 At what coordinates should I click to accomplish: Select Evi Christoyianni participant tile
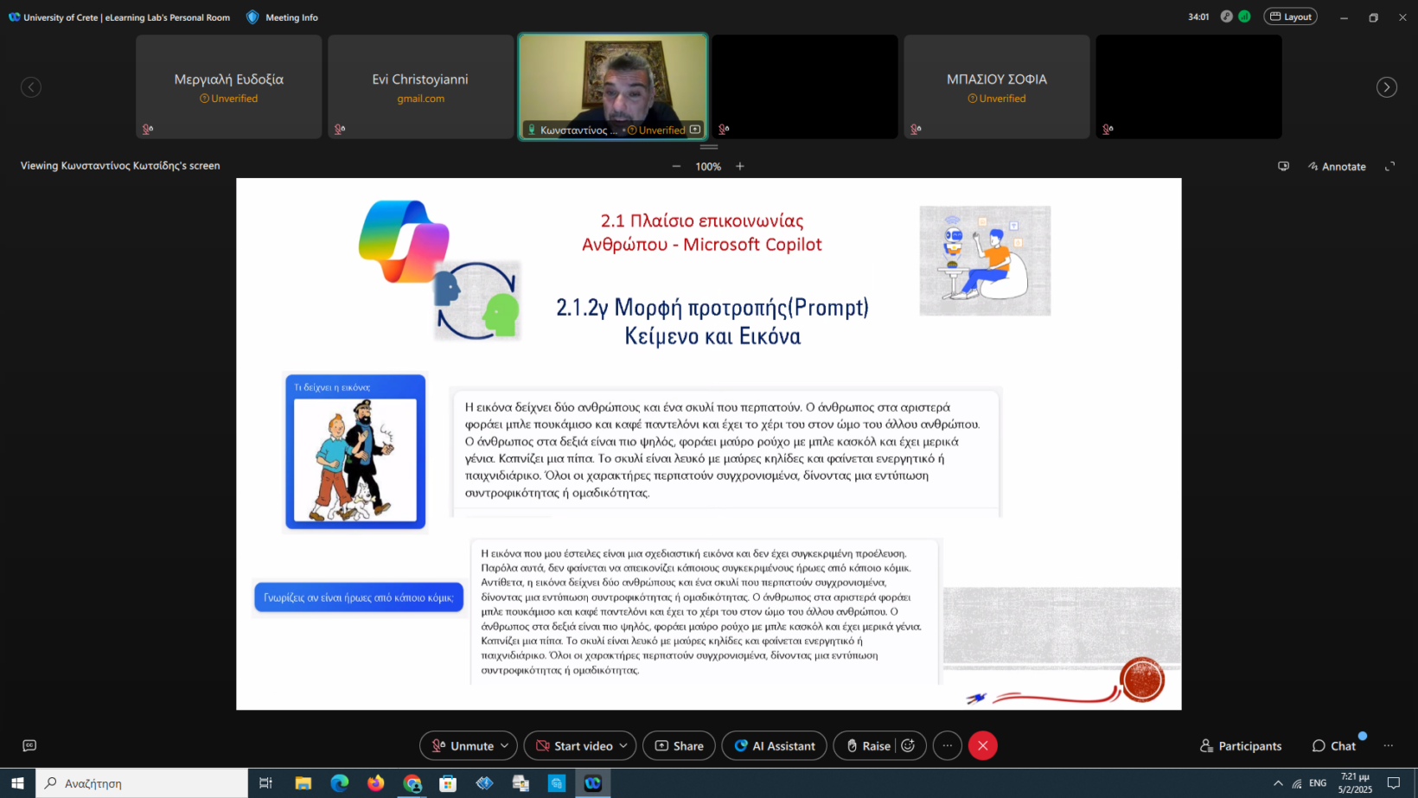click(421, 86)
